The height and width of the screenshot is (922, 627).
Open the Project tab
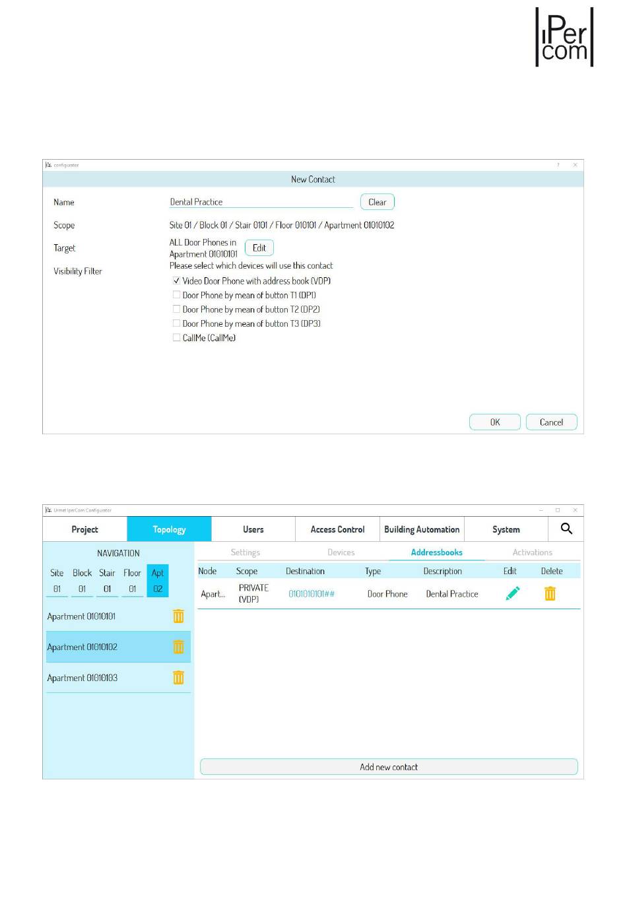click(84, 529)
